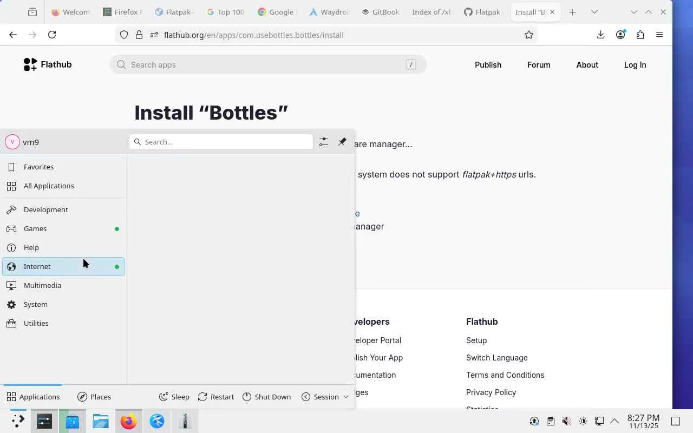Image resolution: width=693 pixels, height=433 pixels.
Task: Click the KDE application launcher button
Action: tap(18, 421)
